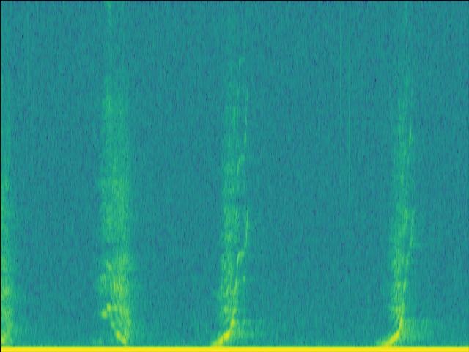
Task: Click the midpoint of the center burst's streak
Action: pyautogui.click(x=234, y=198)
